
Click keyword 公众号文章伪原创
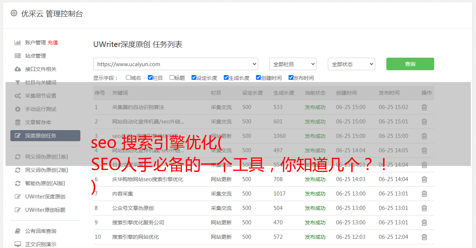point(133,208)
